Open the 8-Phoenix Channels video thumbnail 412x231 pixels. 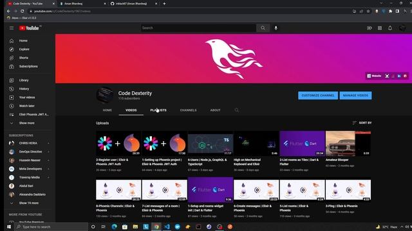[118, 190]
